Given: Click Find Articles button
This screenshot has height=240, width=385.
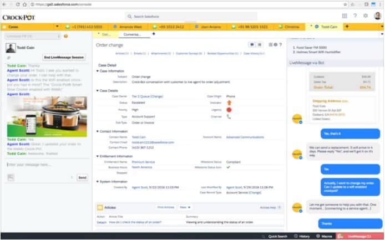Looking at the screenshot, I should tap(166, 207).
